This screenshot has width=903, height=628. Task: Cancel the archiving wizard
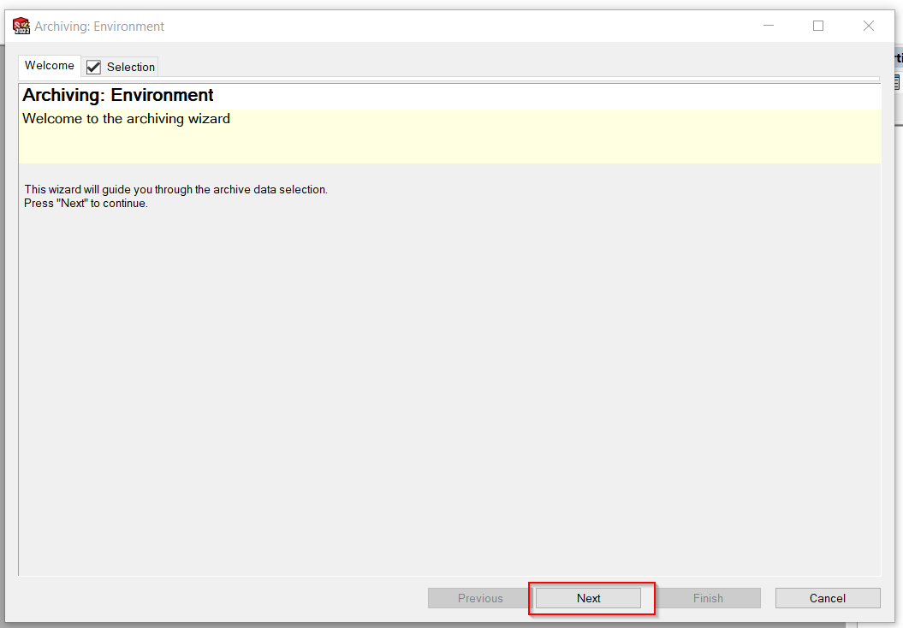[828, 598]
